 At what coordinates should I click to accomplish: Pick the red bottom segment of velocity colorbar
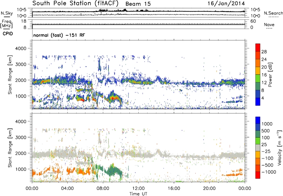pos(258,175)
